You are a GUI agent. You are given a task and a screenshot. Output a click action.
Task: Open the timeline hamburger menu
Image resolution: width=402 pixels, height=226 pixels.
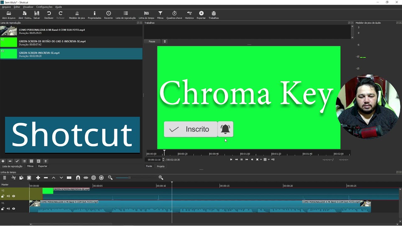pyautogui.click(x=4, y=178)
